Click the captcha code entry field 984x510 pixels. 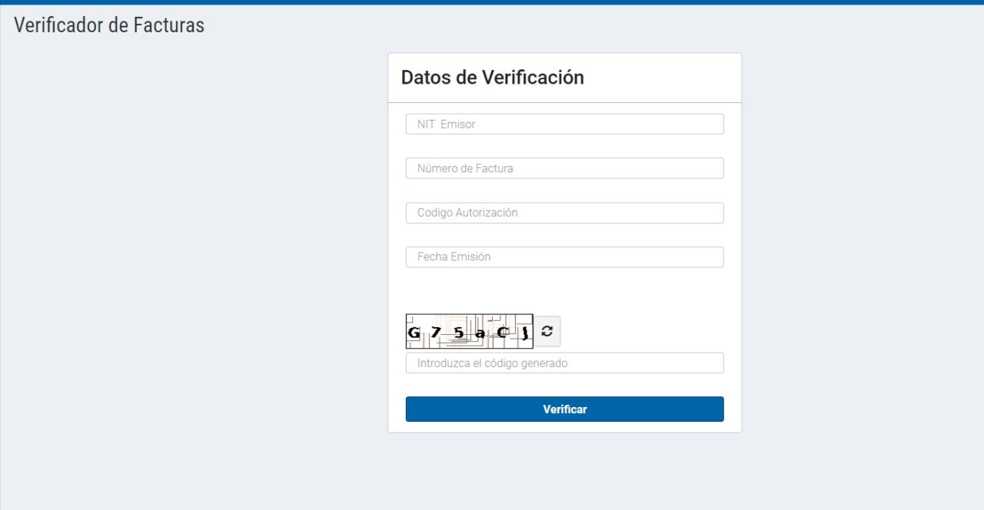(x=564, y=363)
